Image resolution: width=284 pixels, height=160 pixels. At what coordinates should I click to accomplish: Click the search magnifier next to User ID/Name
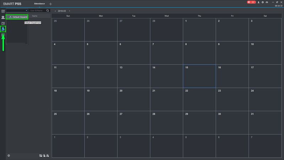(48, 11)
